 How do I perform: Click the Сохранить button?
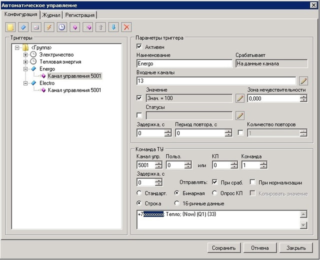coord(224,248)
